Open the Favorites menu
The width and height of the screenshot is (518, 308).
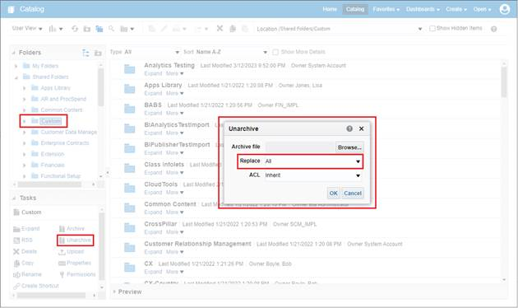386,9
